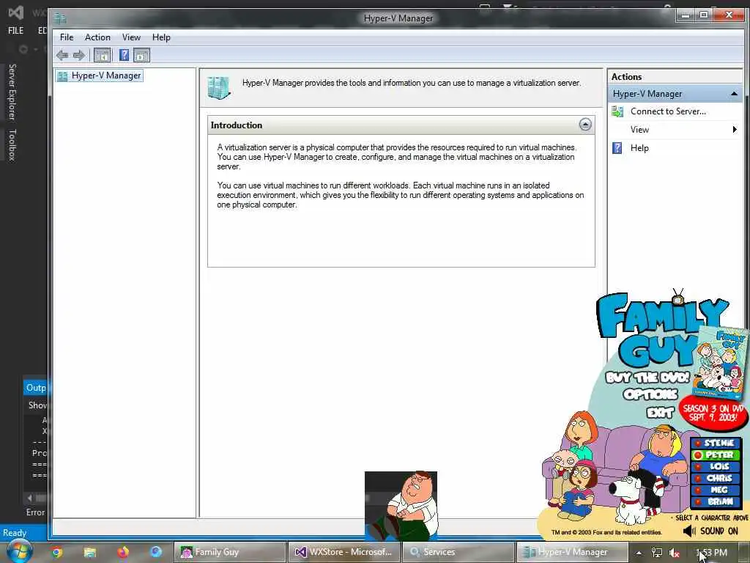750x563 pixels.
Task: Click the Windows Start orb
Action: tap(19, 551)
